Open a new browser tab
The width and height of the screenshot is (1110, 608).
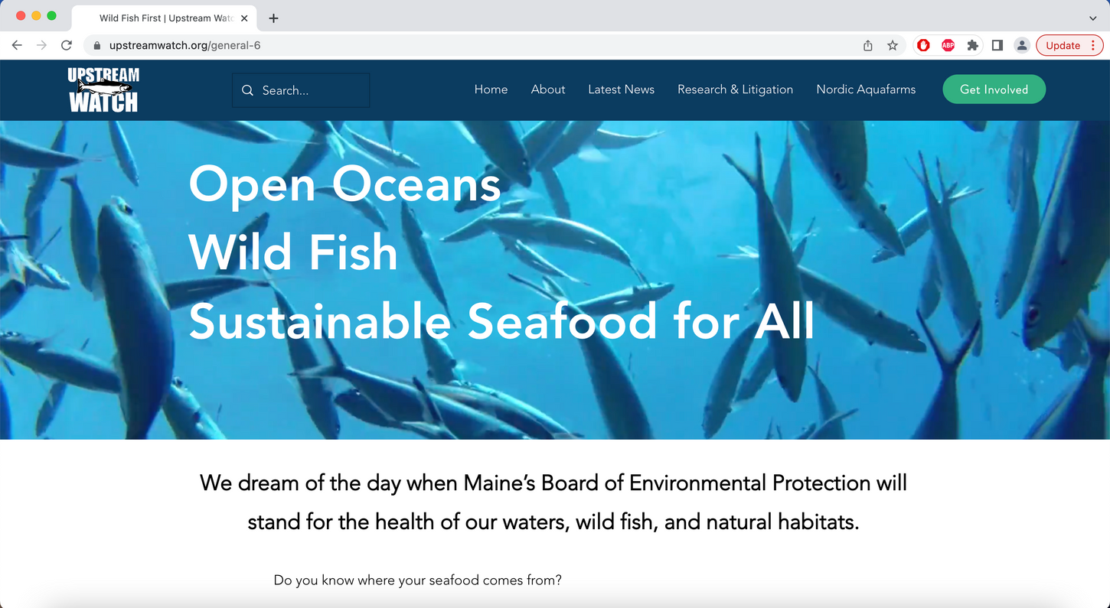273,18
